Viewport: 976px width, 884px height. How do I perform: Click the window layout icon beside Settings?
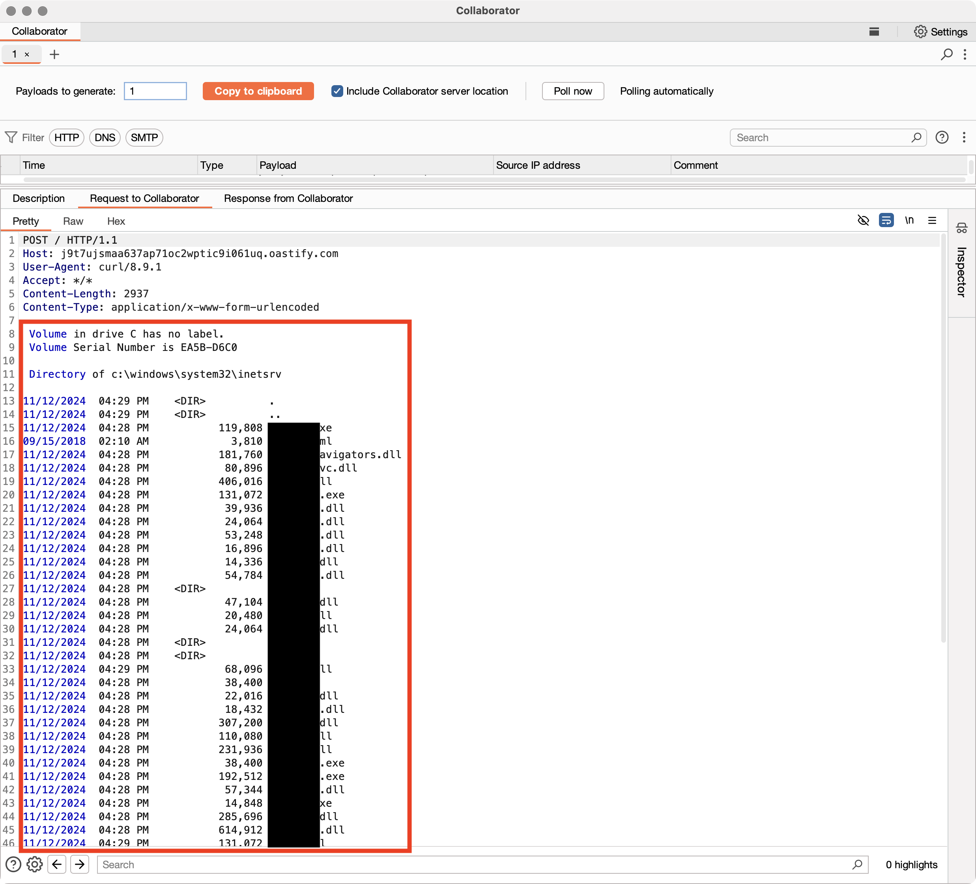pyautogui.click(x=874, y=32)
